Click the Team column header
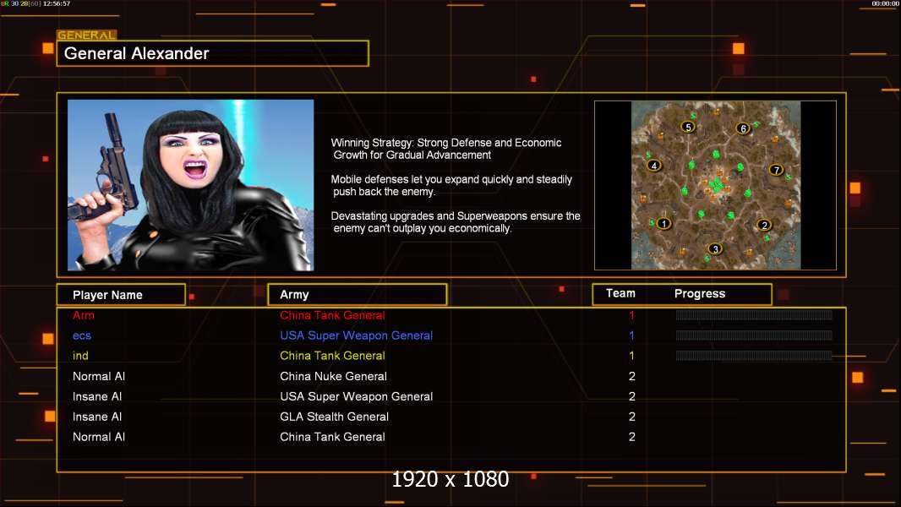Screen dimensions: 901x507 pos(620,293)
